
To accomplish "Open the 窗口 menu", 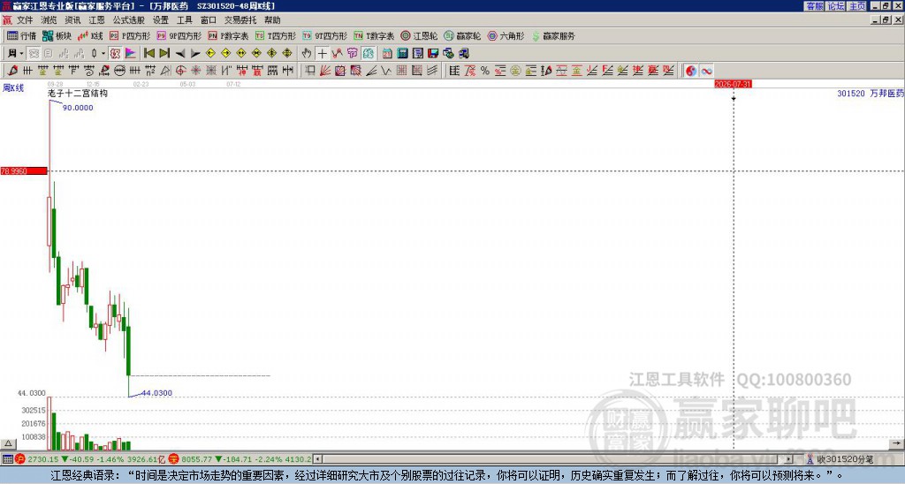I will 209,20.
